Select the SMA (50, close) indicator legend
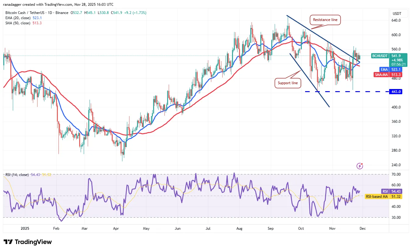This screenshot has height=251, width=412. (x=18, y=23)
